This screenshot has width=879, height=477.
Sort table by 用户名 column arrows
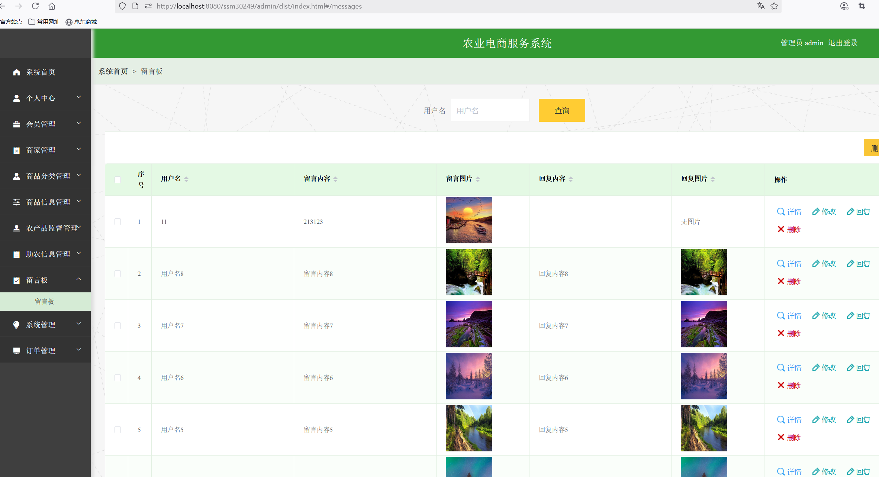coord(186,179)
